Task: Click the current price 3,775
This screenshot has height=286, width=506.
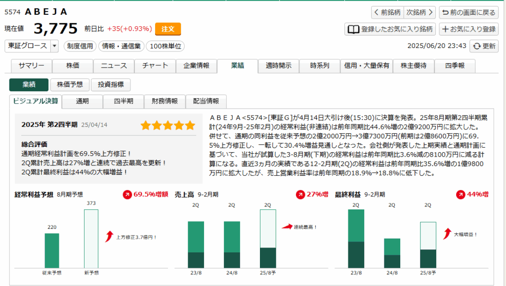Action: [55, 29]
